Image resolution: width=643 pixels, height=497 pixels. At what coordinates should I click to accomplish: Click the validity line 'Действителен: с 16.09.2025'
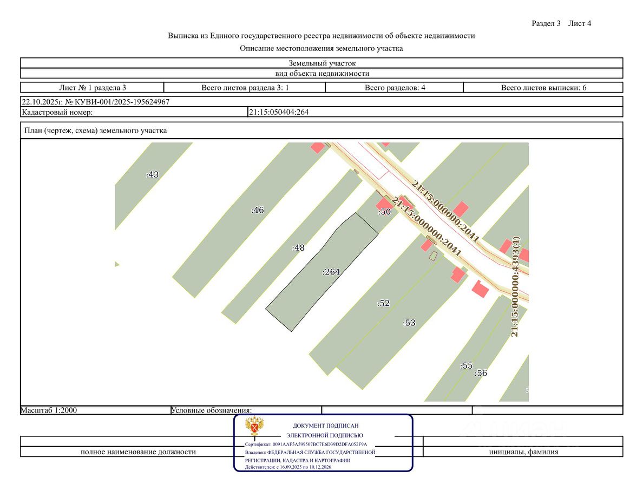pos(288,467)
